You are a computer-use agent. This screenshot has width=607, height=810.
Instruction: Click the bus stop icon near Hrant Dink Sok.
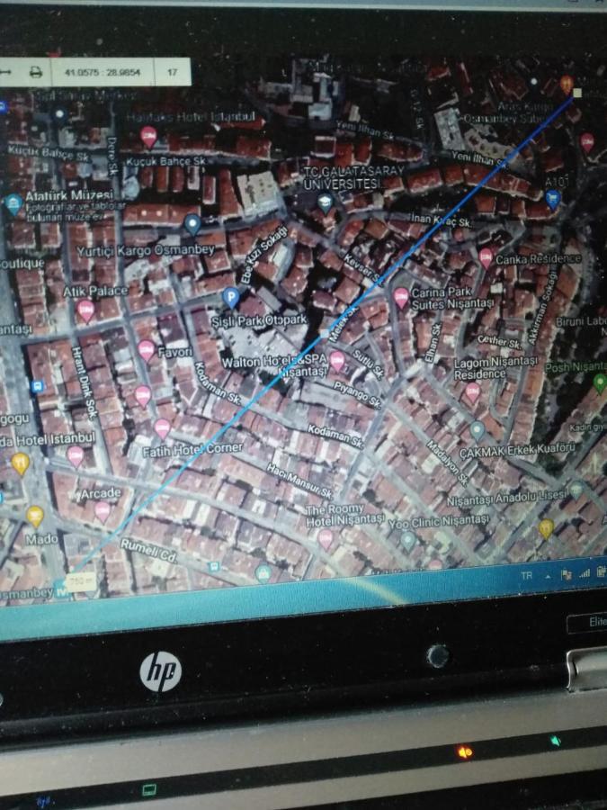click(x=38, y=386)
